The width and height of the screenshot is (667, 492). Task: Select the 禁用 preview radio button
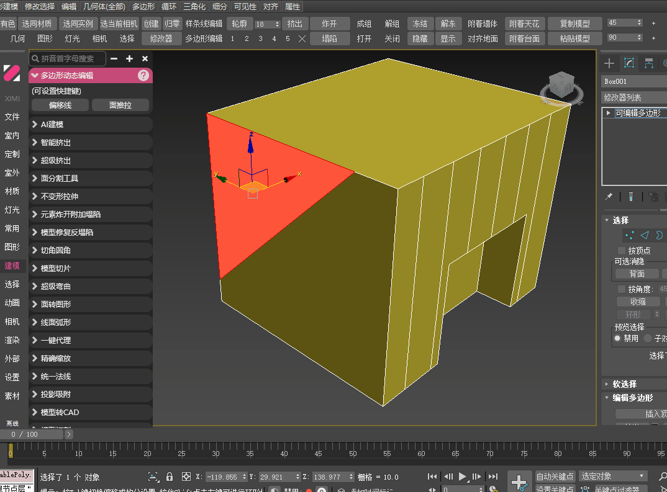[x=617, y=339]
